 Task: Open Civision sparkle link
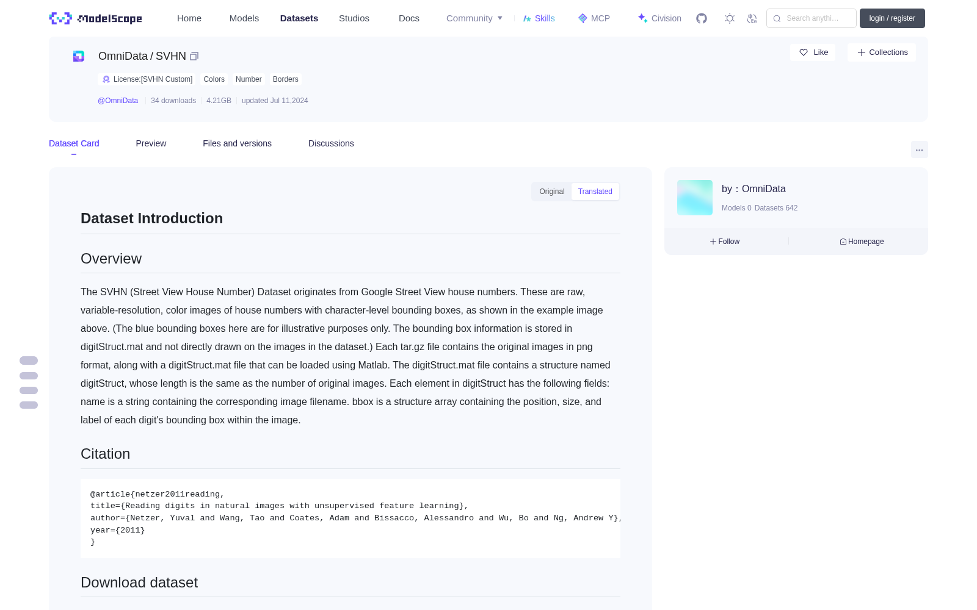[659, 18]
